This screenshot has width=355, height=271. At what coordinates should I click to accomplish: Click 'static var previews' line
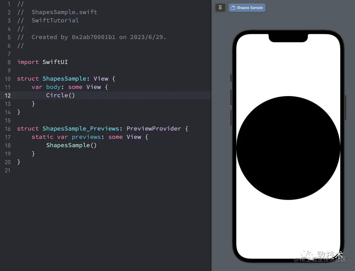90,137
